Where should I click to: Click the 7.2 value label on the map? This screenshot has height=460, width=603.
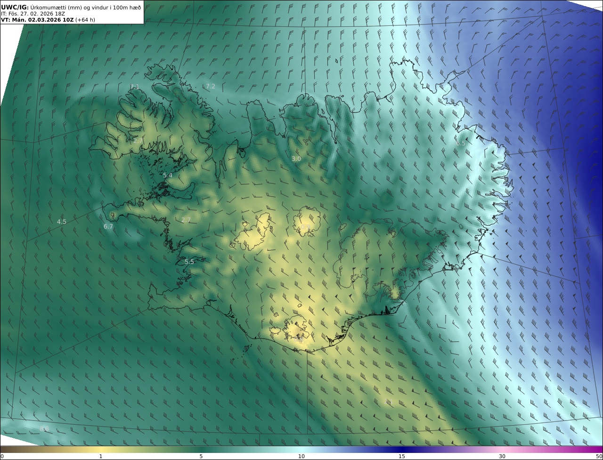tap(211, 87)
